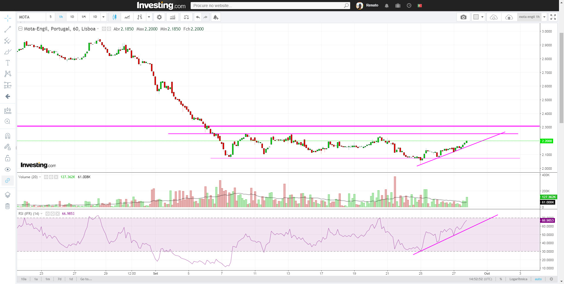Open the indicators menu in the toolbar

pos(172,17)
